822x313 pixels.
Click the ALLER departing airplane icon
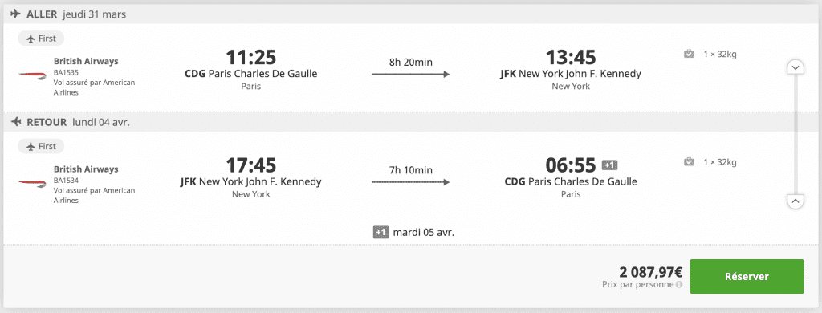(x=16, y=14)
